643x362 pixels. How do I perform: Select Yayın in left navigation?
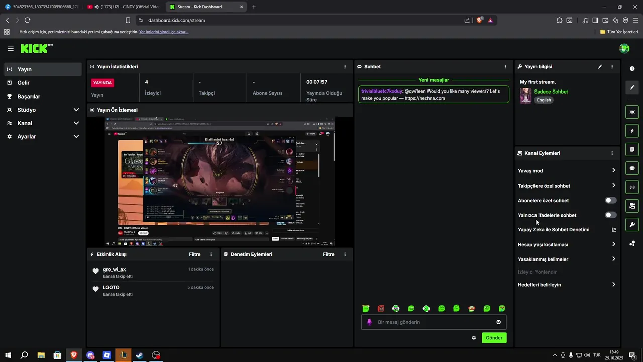[x=43, y=69]
